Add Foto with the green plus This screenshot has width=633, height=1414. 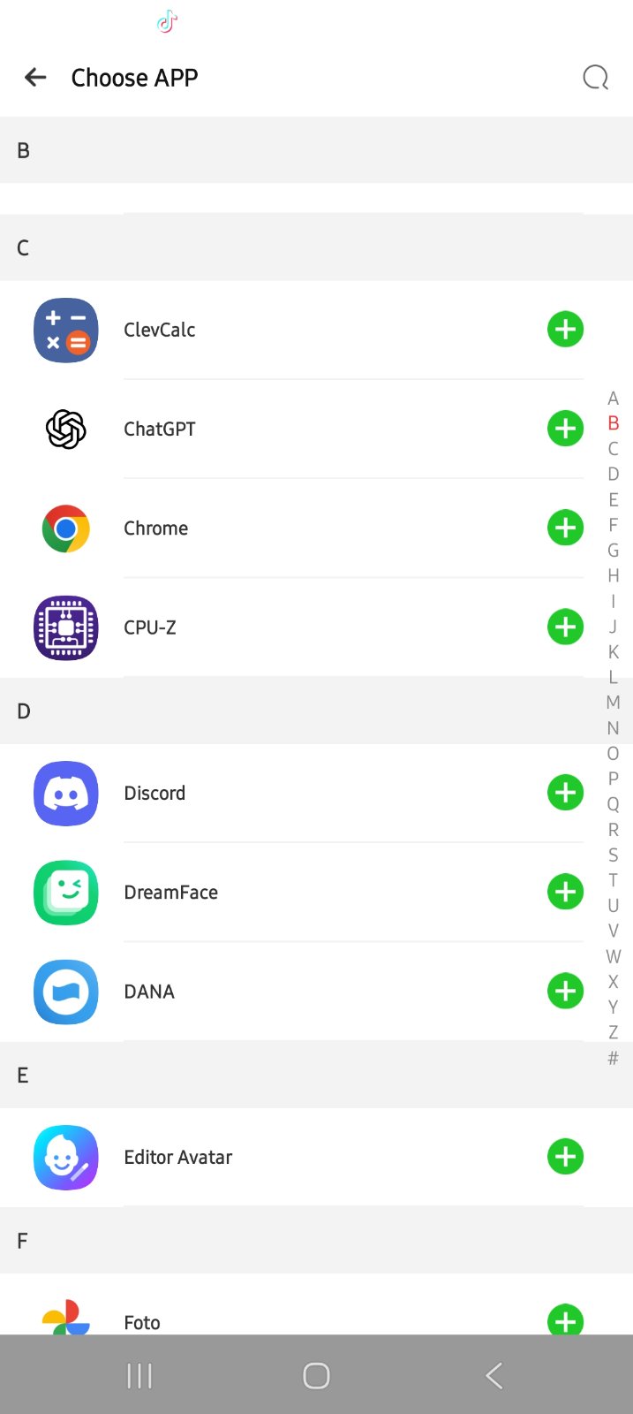(565, 1320)
